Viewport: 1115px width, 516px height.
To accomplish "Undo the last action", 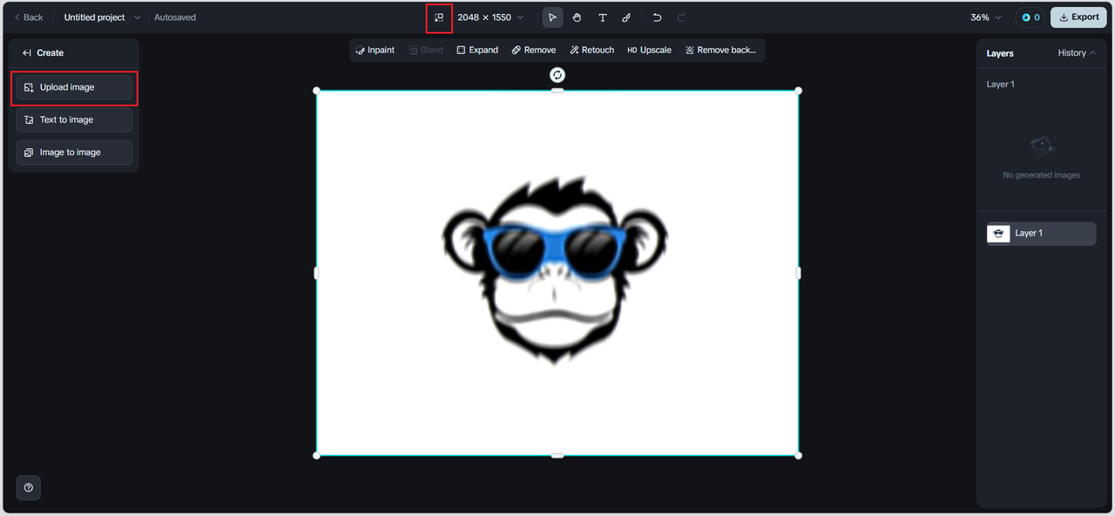I will click(x=658, y=17).
